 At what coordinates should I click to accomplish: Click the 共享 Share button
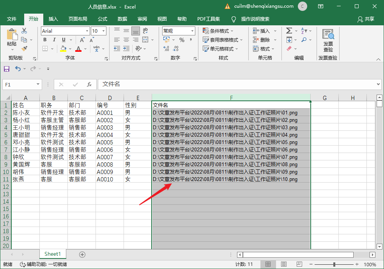(366, 19)
